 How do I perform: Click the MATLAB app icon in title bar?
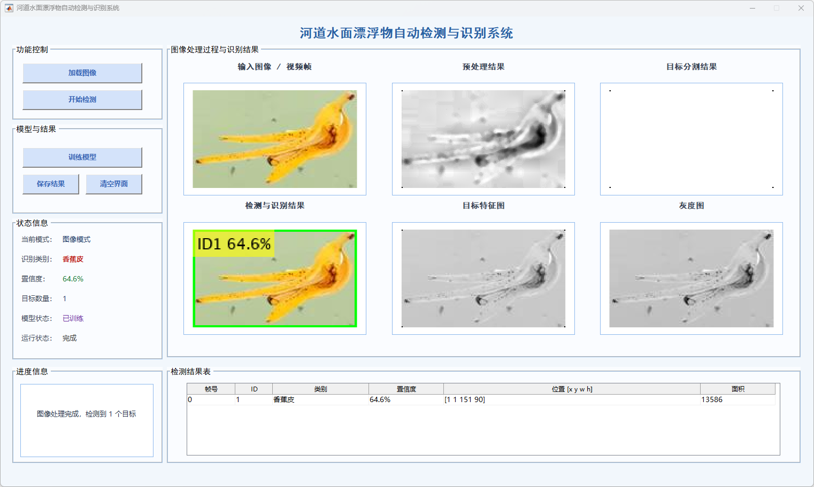[9, 8]
